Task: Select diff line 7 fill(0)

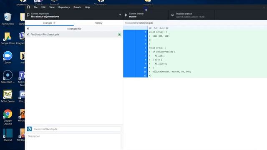Action: click(x=195, y=56)
